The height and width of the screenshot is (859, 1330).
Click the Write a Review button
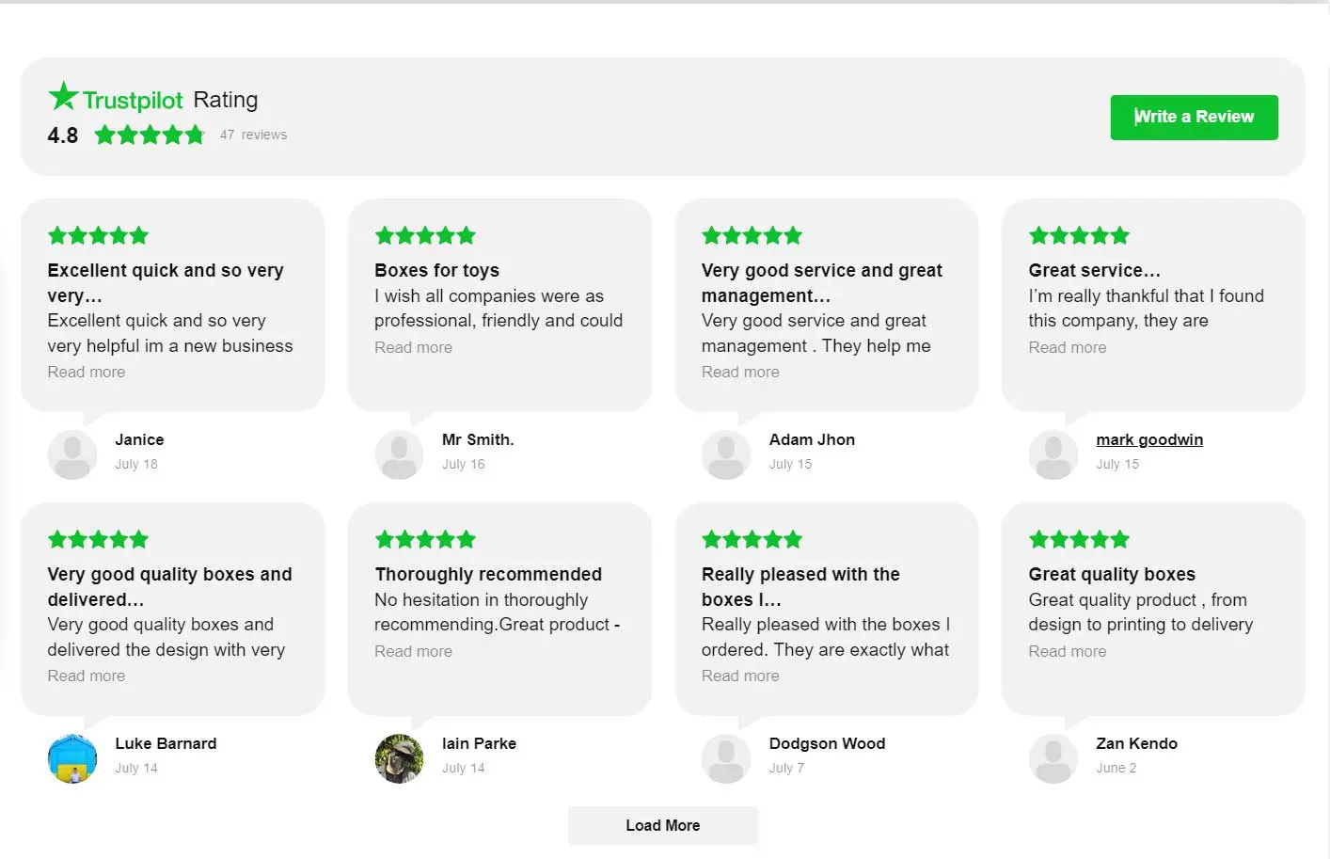pos(1194,117)
